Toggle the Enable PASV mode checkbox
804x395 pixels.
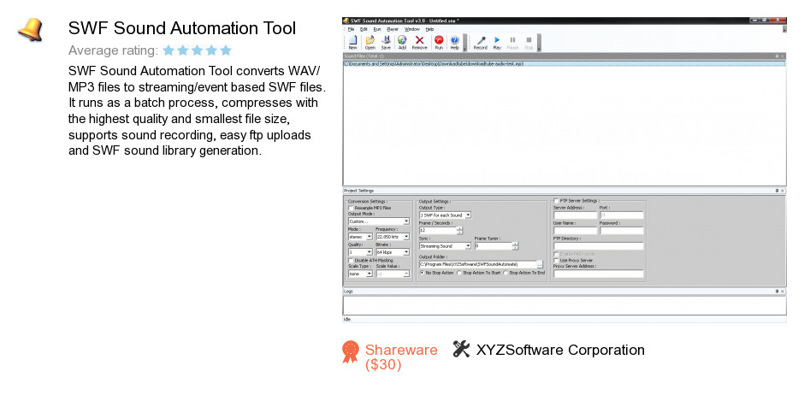pos(556,254)
